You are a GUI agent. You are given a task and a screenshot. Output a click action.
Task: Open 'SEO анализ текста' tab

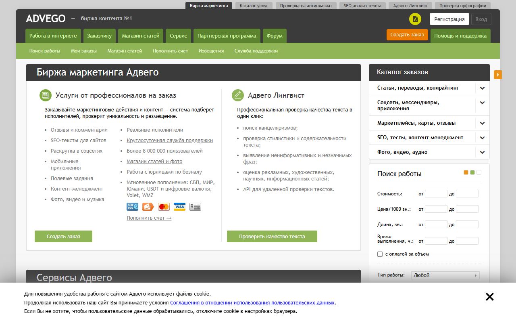click(x=362, y=6)
